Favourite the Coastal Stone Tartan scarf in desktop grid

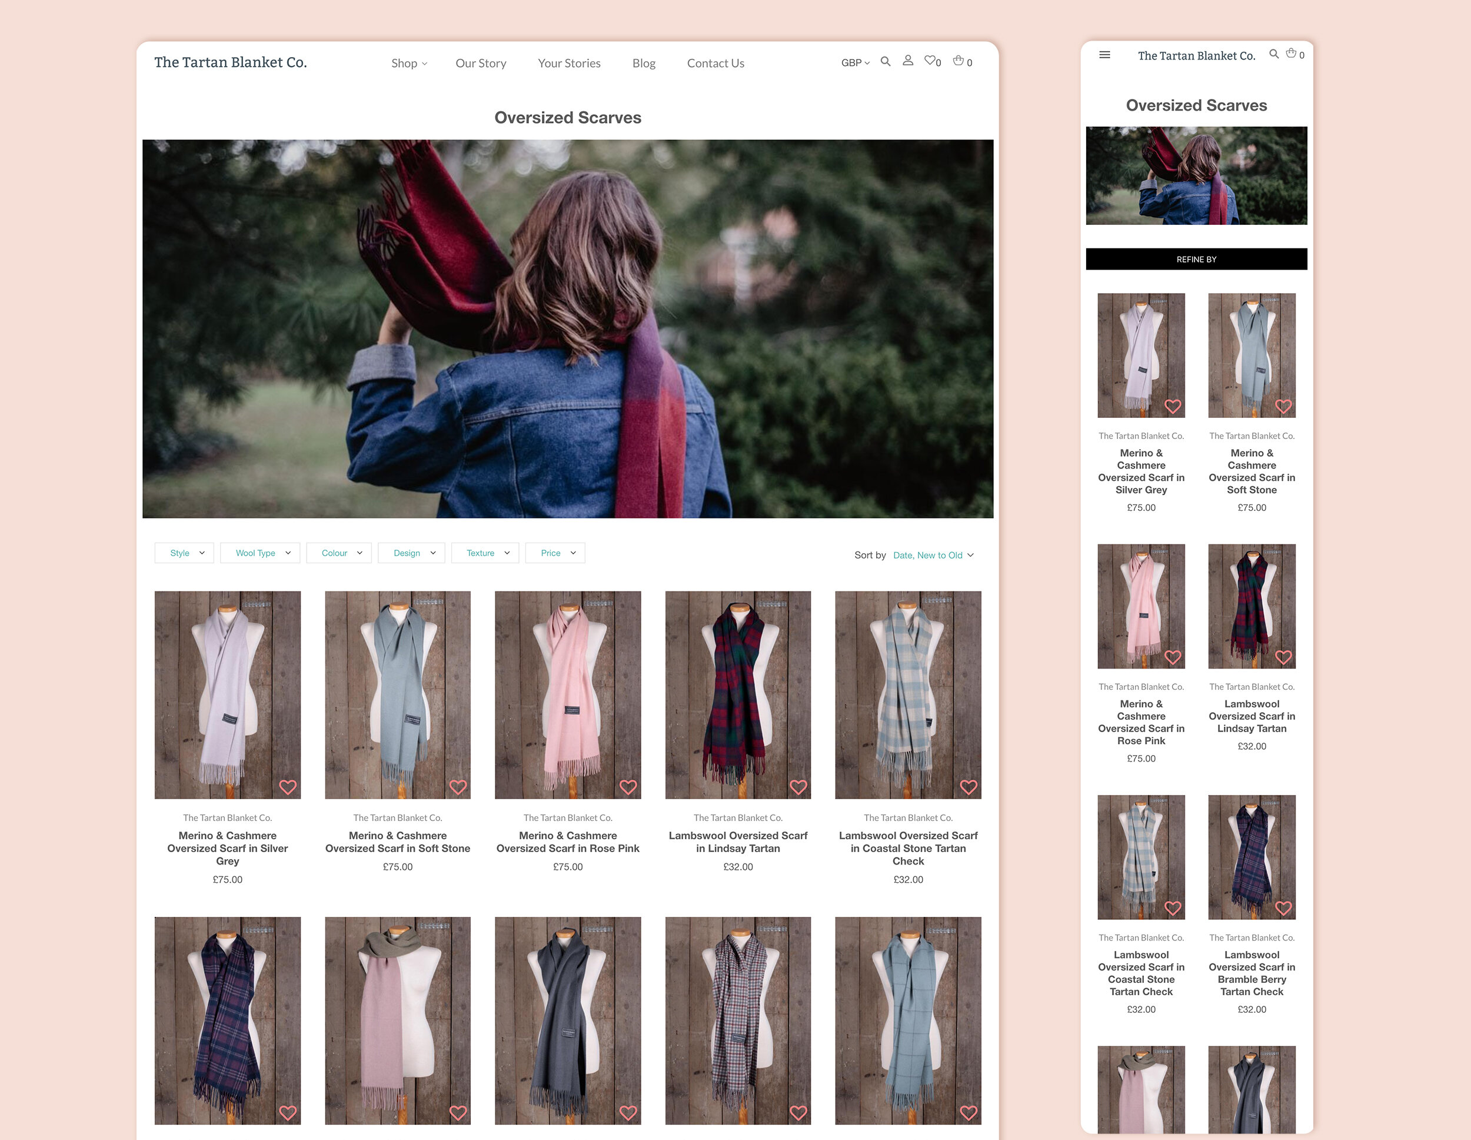point(969,787)
